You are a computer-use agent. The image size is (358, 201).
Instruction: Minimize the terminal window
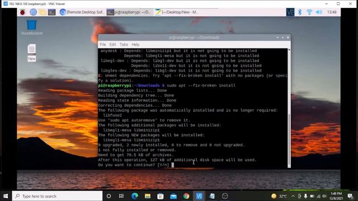277,37
